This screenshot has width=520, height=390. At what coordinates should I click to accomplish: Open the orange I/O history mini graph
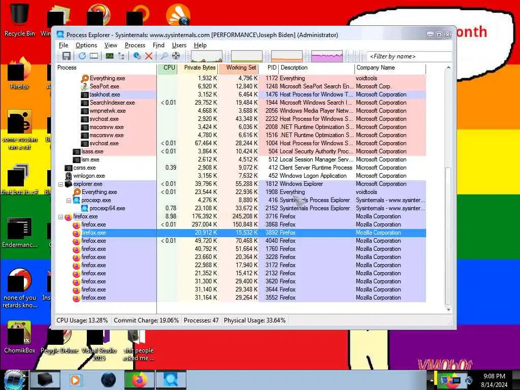[287, 56]
